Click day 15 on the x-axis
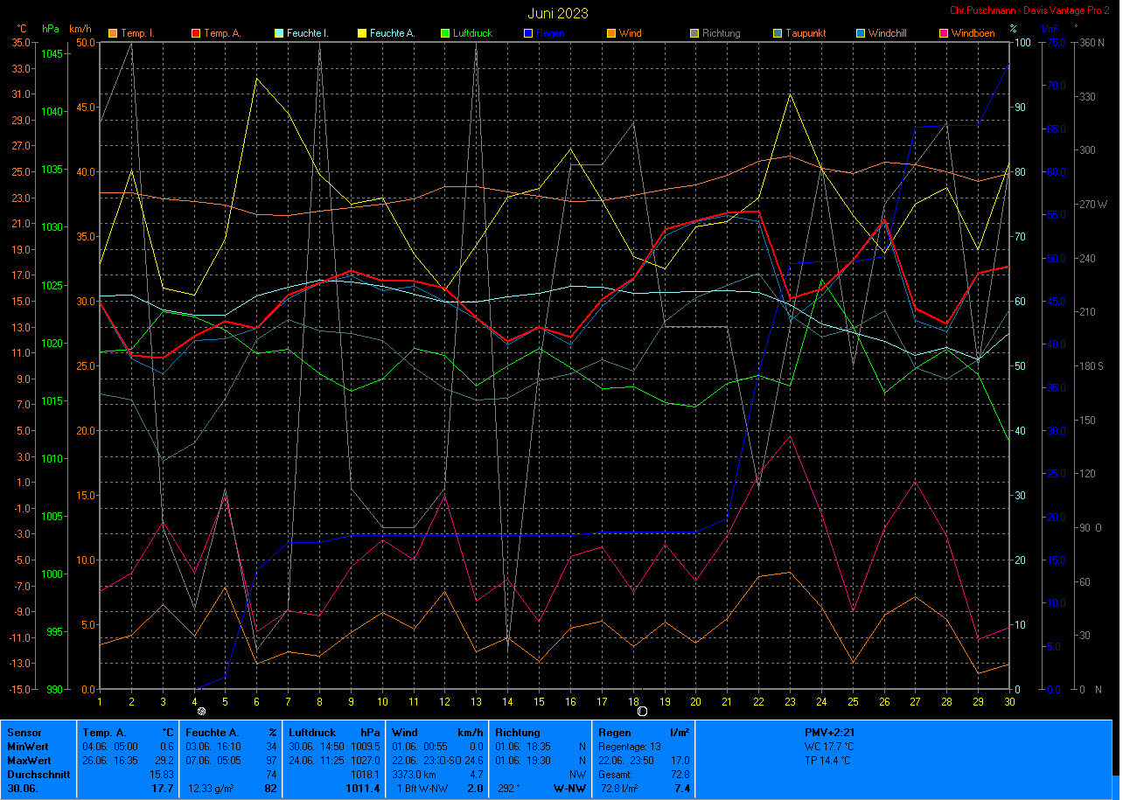 (x=540, y=701)
